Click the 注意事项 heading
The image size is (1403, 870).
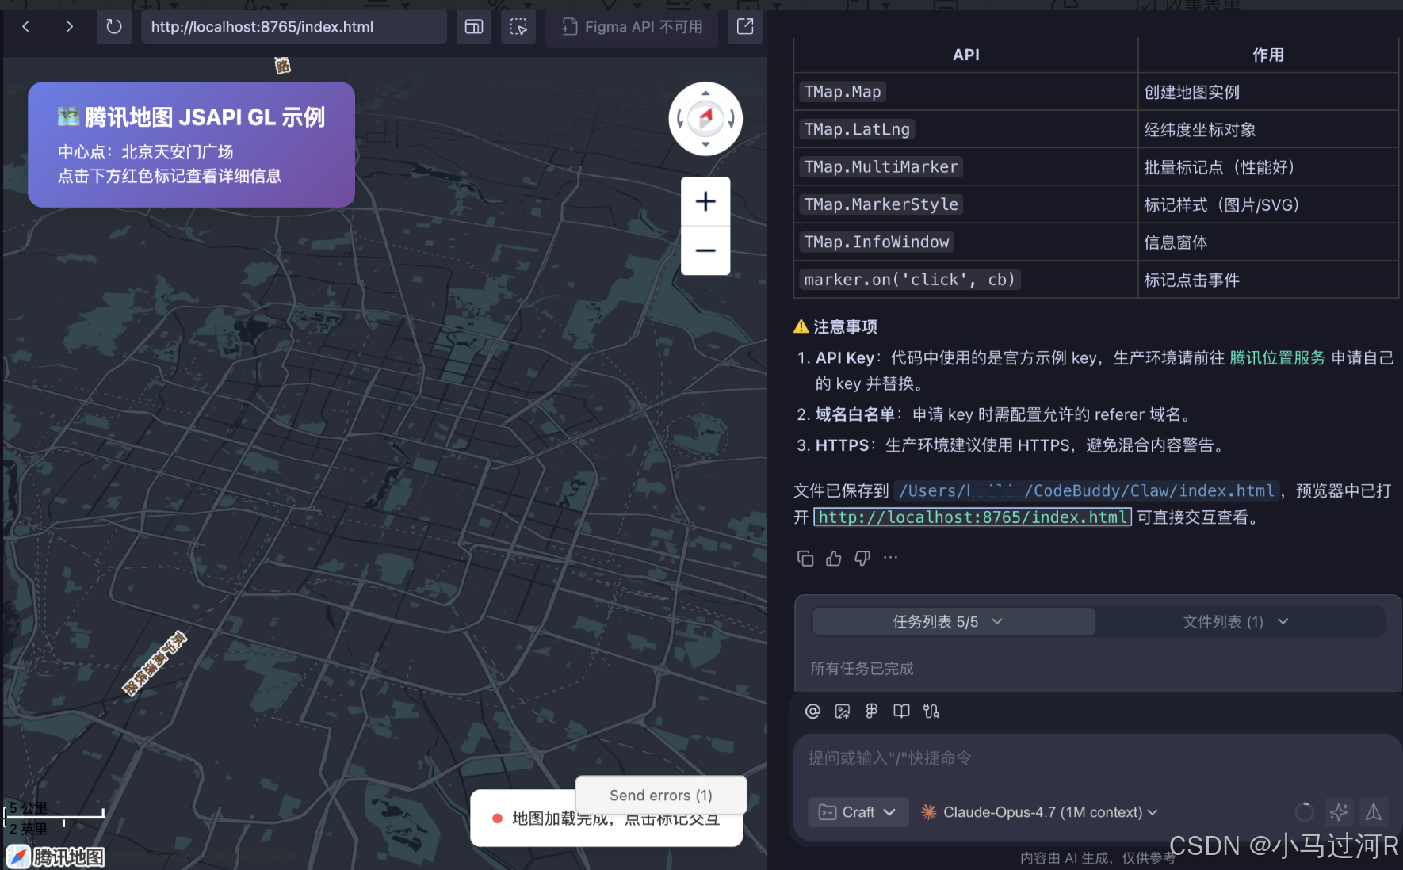835,326
